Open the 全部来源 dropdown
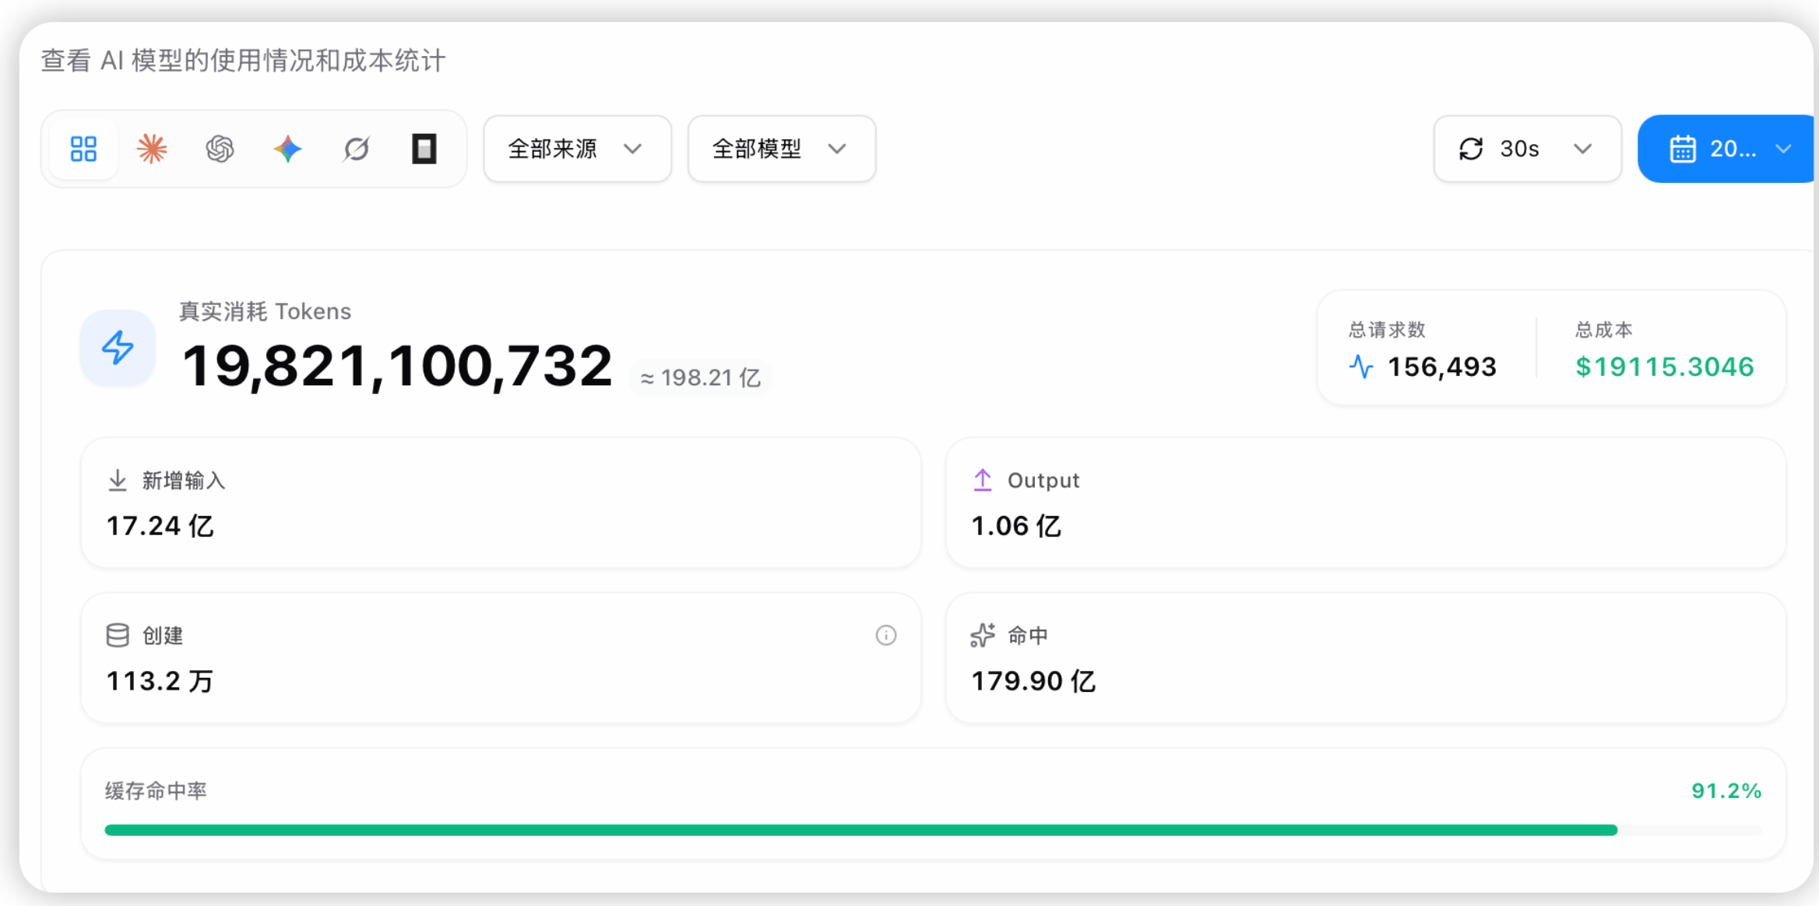Image resolution: width=1819 pixels, height=906 pixels. pos(577,149)
